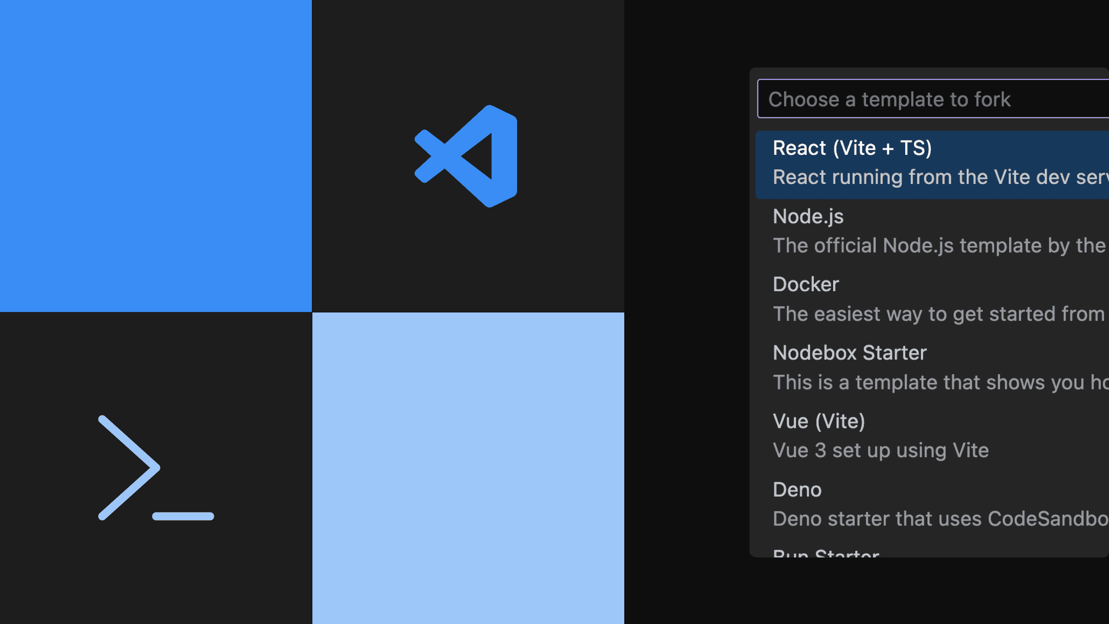Click the Vue 3 set up description text
Viewport: 1109px width, 624px height.
coord(880,450)
